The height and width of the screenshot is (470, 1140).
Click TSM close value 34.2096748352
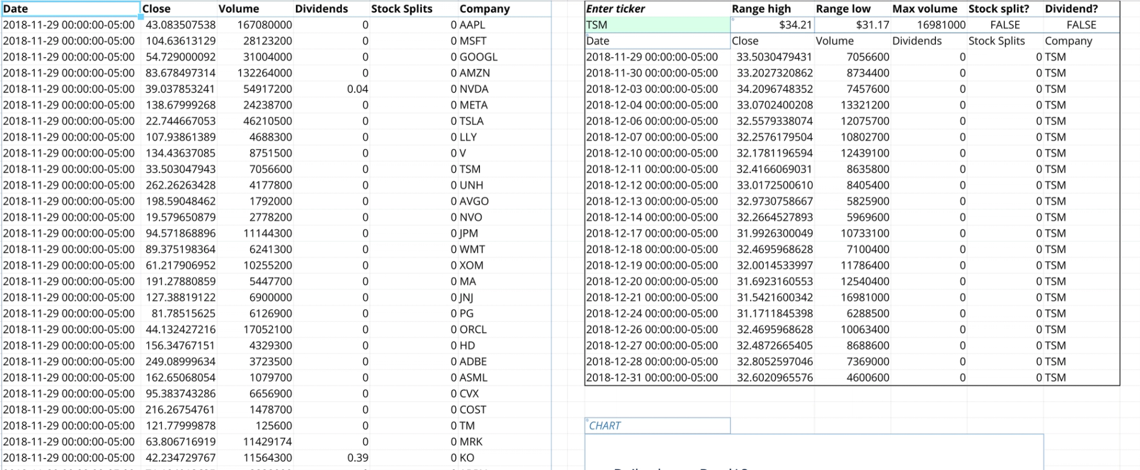tap(772, 89)
